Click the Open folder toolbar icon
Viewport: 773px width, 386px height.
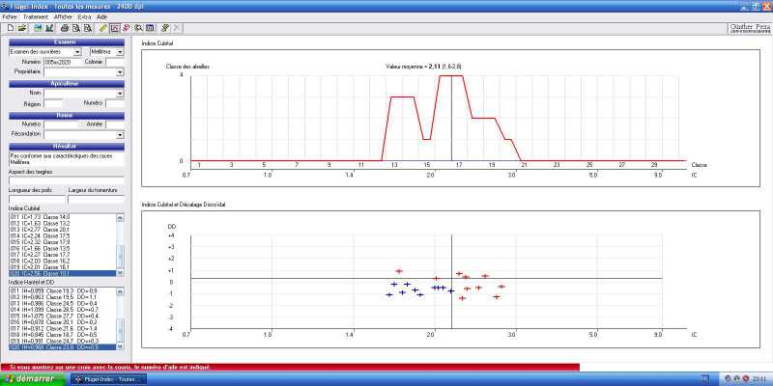tap(22, 28)
